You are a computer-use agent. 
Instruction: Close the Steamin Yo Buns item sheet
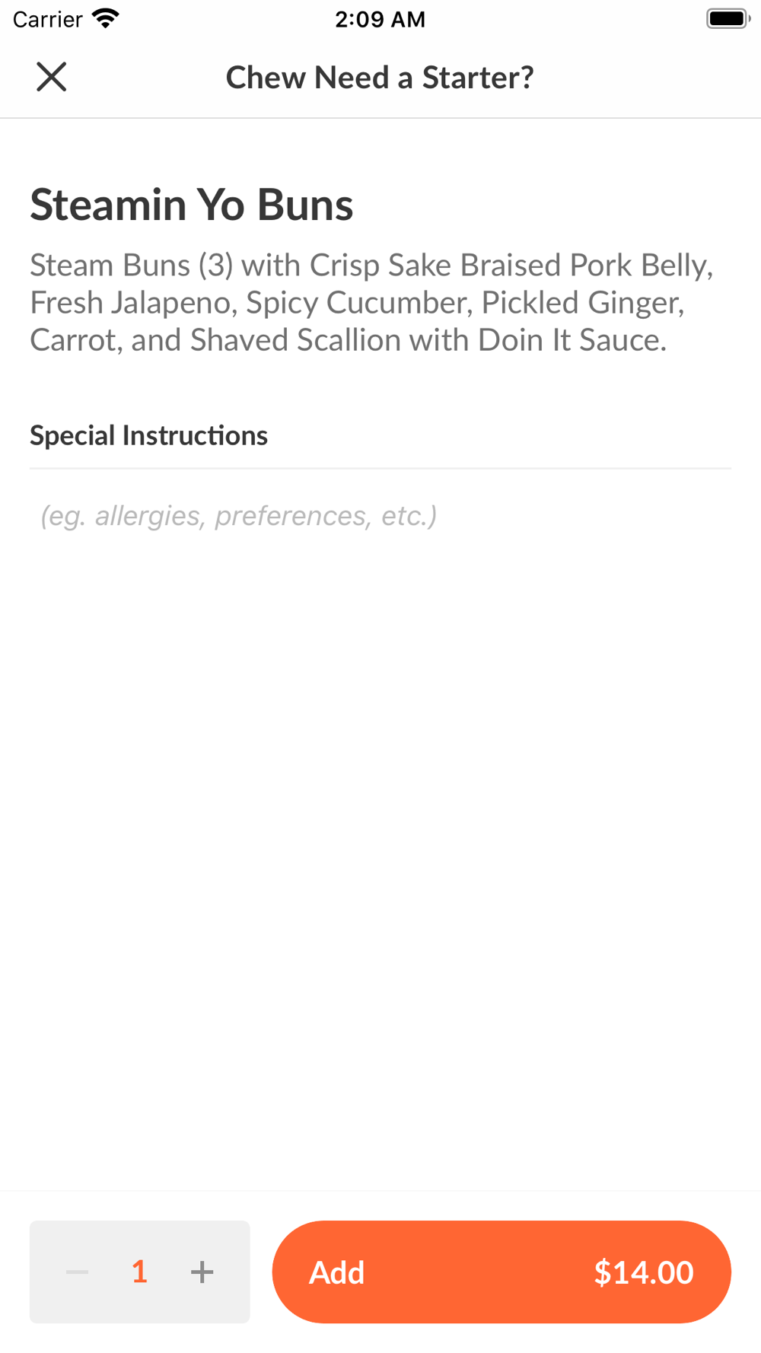[52, 77]
